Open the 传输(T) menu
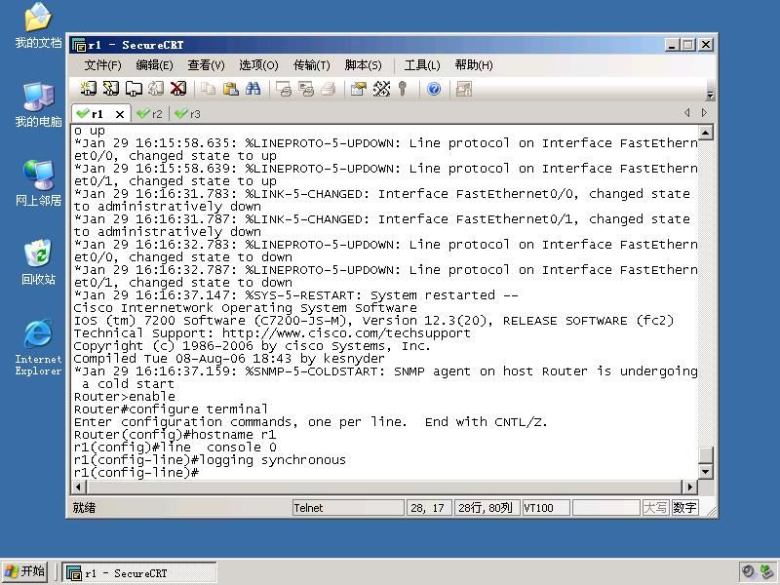 point(311,65)
